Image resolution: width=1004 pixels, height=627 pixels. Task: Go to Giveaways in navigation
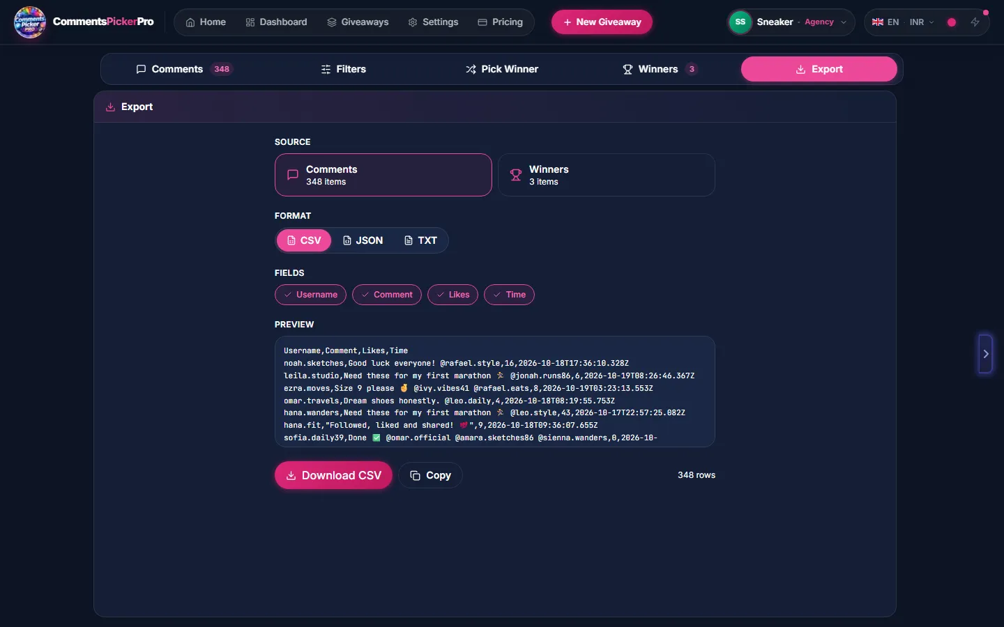(358, 22)
